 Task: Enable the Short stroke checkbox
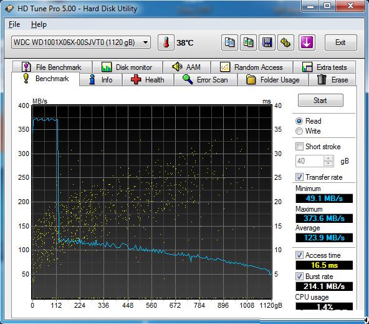[x=299, y=146]
